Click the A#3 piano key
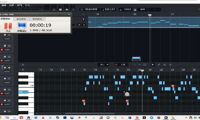This screenshot has height=120, width=200. pos(23,92)
